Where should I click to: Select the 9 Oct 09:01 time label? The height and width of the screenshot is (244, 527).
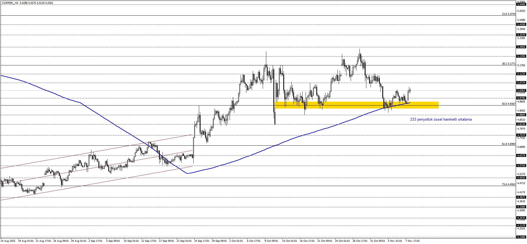(x=271, y=241)
